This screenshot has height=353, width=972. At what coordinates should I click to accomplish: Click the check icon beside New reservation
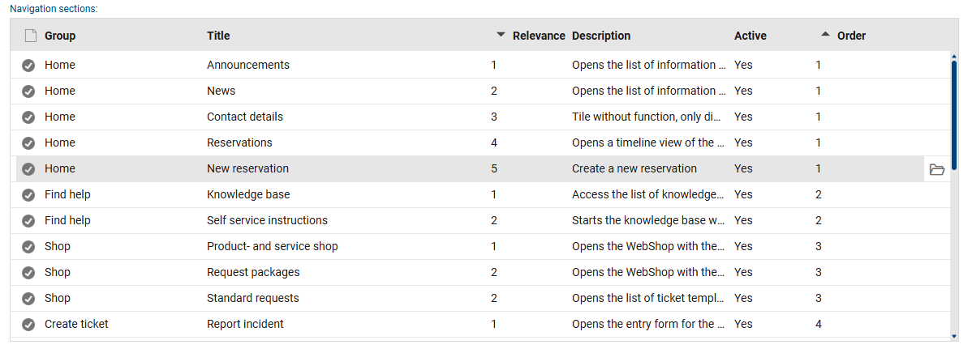tap(28, 169)
